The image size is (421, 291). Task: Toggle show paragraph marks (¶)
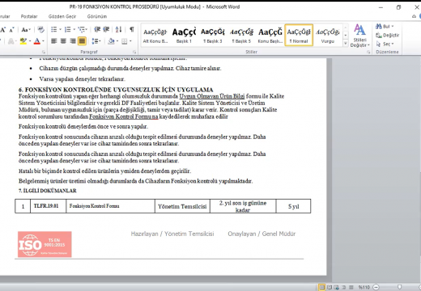pyautogui.click(x=132, y=29)
